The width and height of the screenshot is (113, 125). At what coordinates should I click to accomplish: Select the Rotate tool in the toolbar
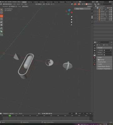[x=2, y=19]
